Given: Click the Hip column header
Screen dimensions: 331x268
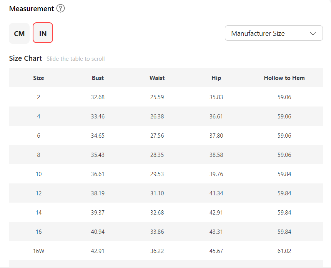Looking at the screenshot, I should (216, 78).
